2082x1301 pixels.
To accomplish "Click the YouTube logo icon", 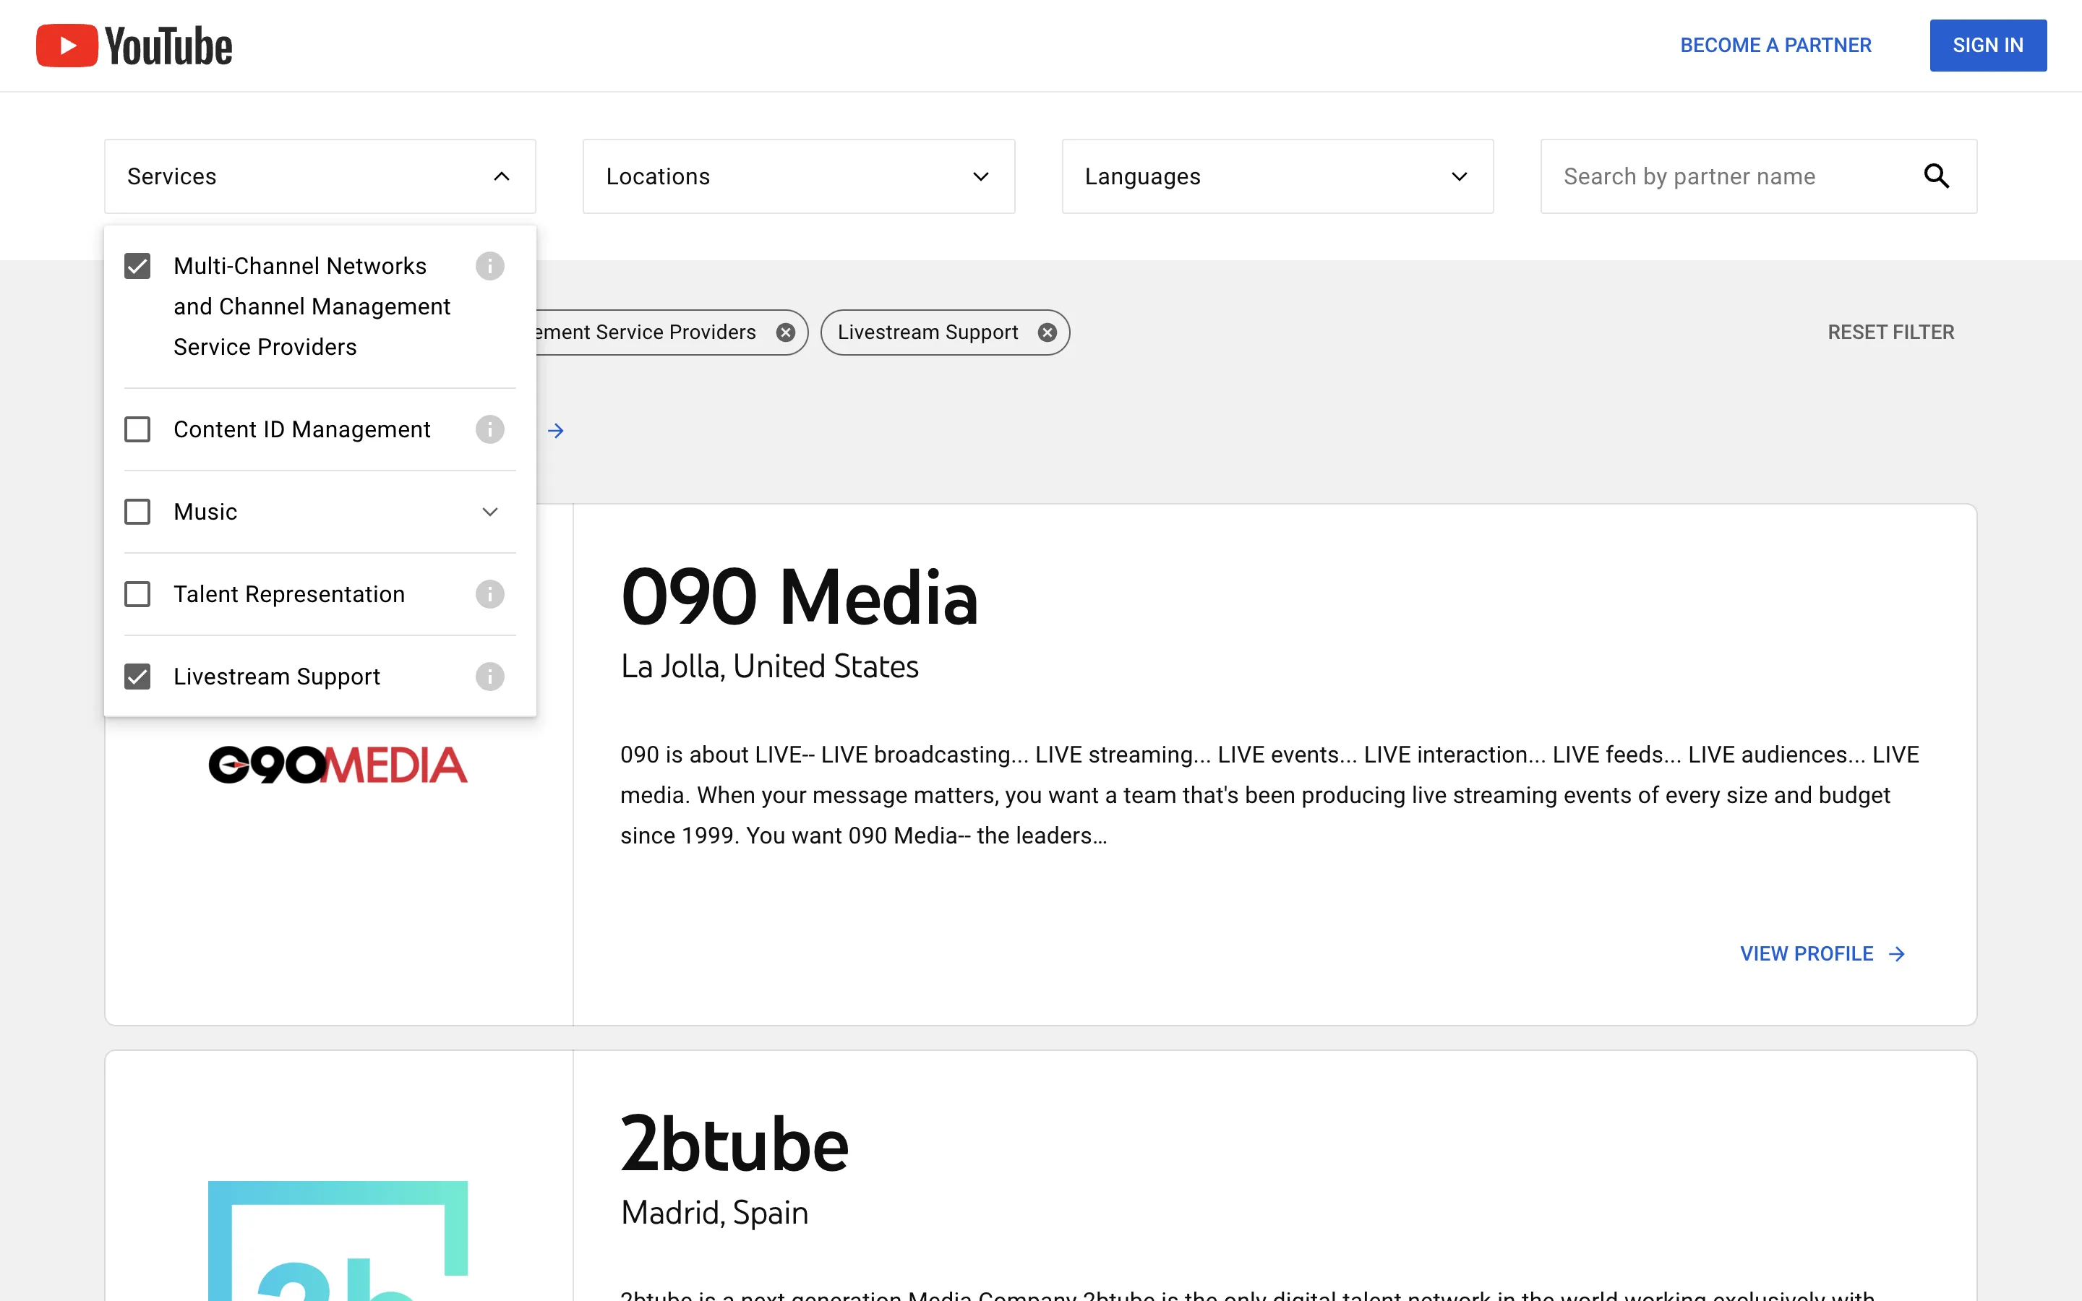I will pyautogui.click(x=67, y=46).
